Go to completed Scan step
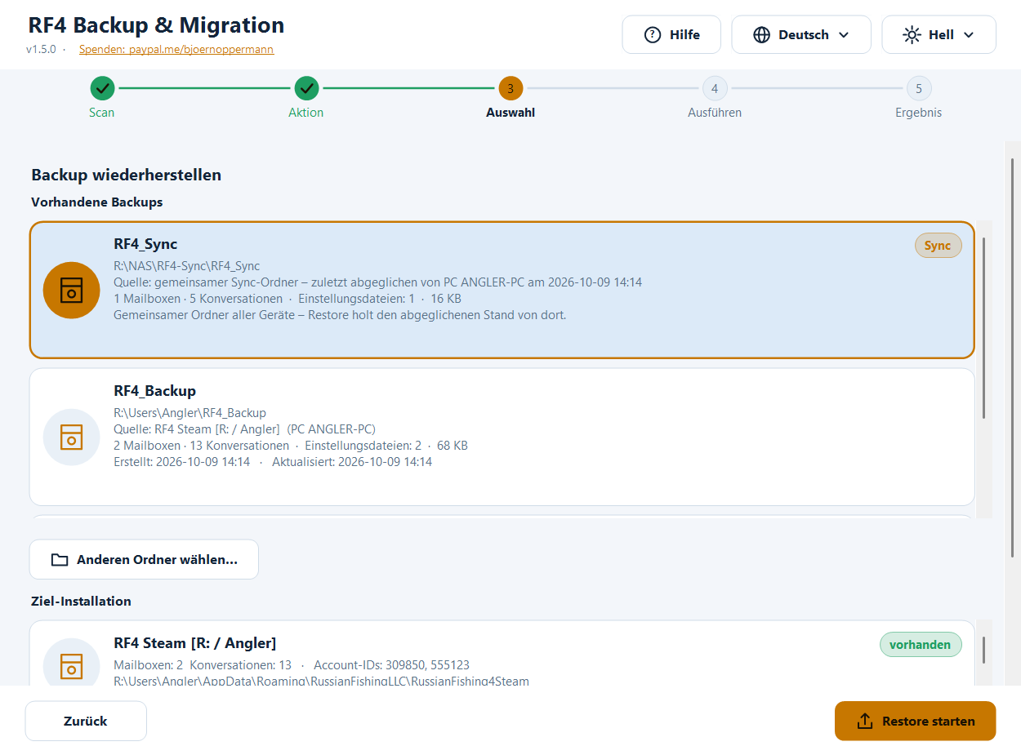Image resolution: width=1021 pixels, height=755 pixels. (x=102, y=98)
